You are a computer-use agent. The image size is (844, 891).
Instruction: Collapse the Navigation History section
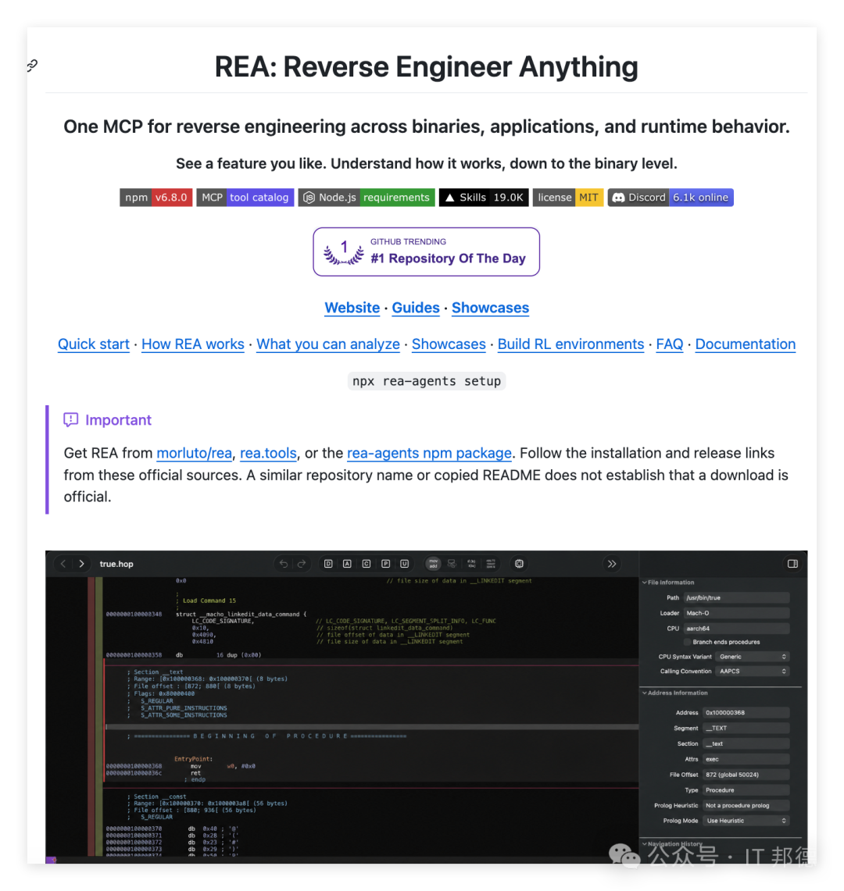(645, 844)
